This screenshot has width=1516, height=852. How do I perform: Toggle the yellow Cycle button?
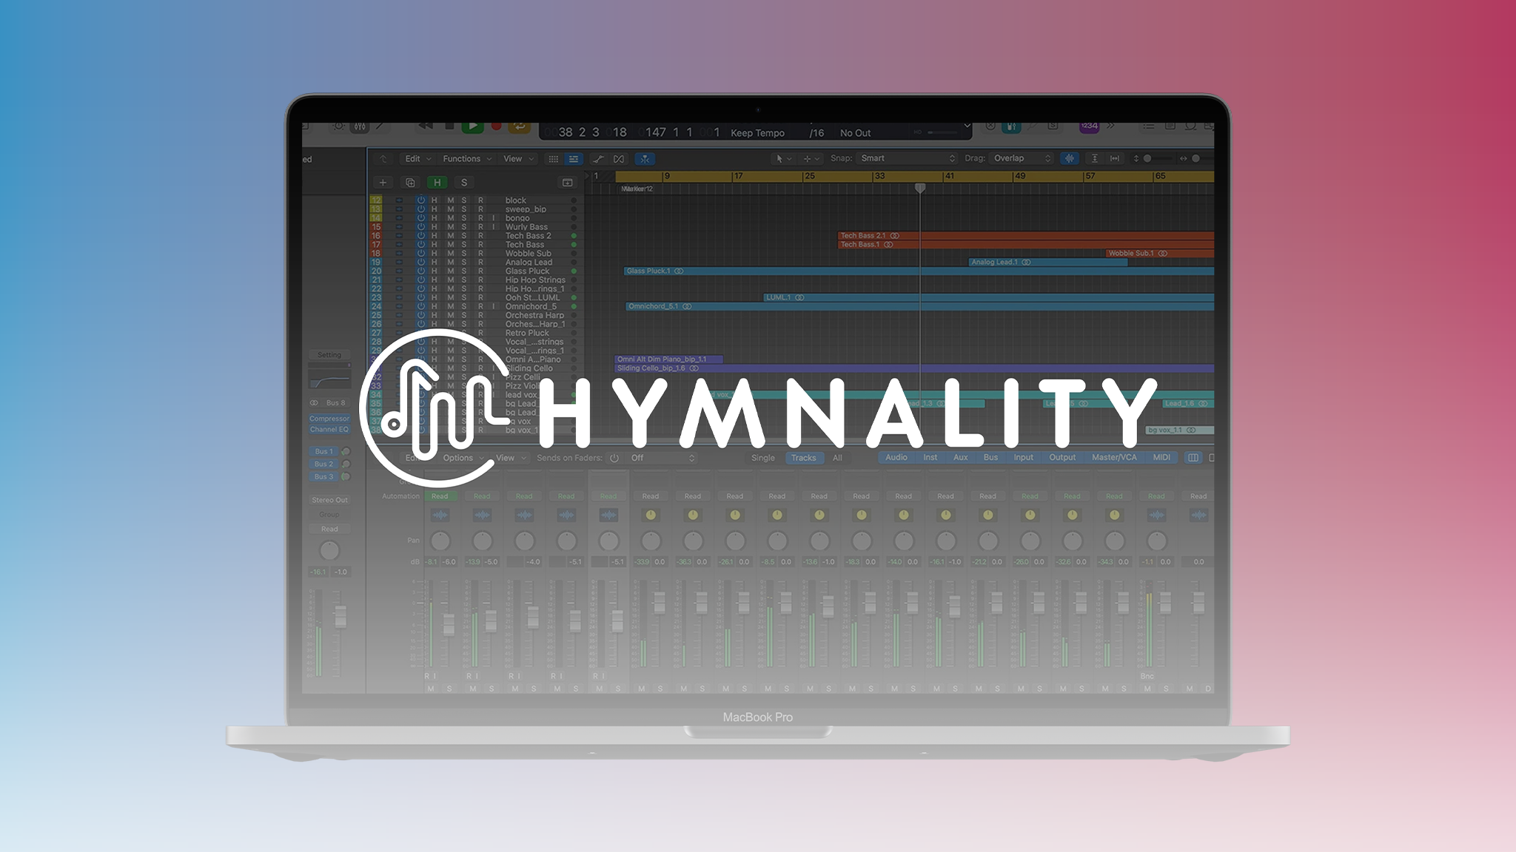(x=520, y=126)
